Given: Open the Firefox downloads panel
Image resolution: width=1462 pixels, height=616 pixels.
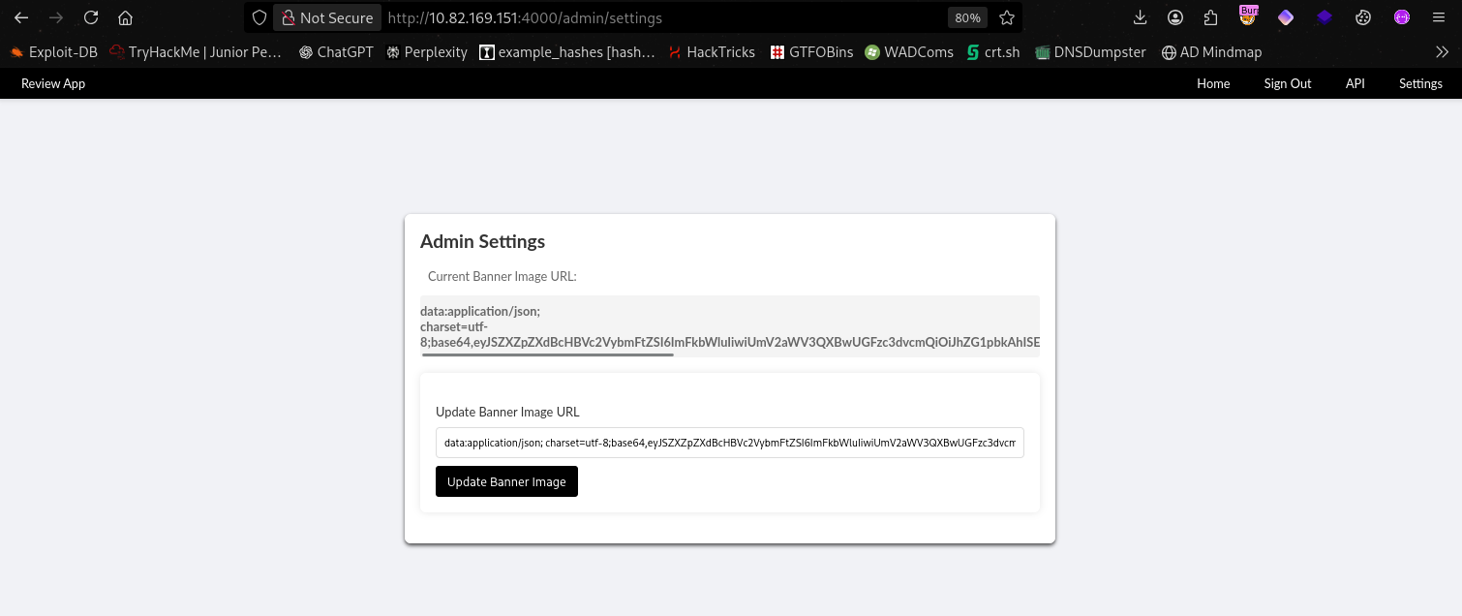Looking at the screenshot, I should coord(1140,17).
